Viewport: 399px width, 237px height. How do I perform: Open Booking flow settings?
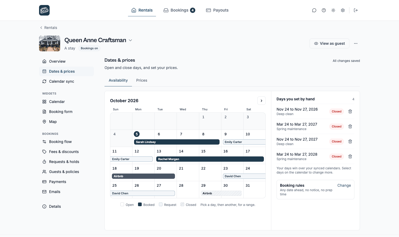pyautogui.click(x=66, y=142)
